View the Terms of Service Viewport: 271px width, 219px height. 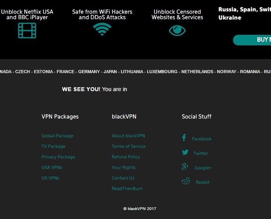click(x=129, y=146)
